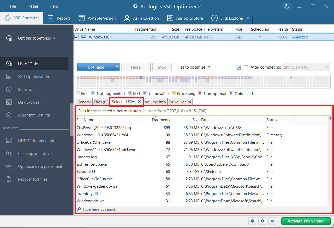Open the program settings gear
Screen dimensions: 334x228
coord(262,221)
